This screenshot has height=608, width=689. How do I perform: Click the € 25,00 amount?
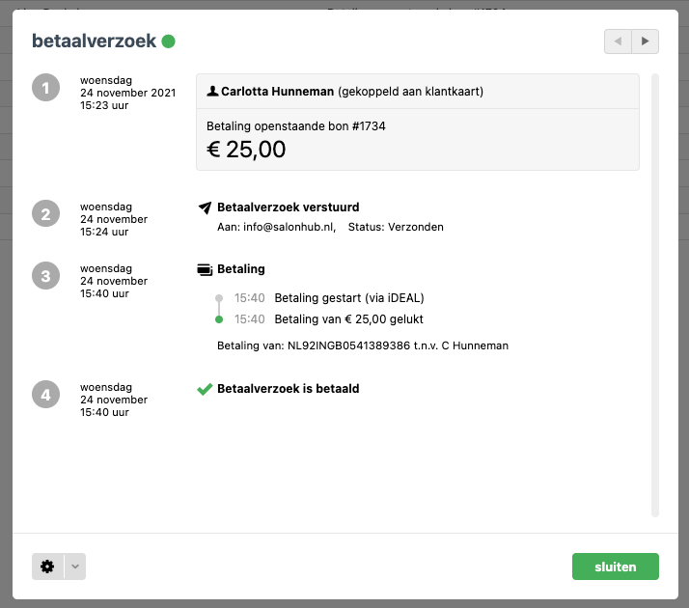coord(247,149)
